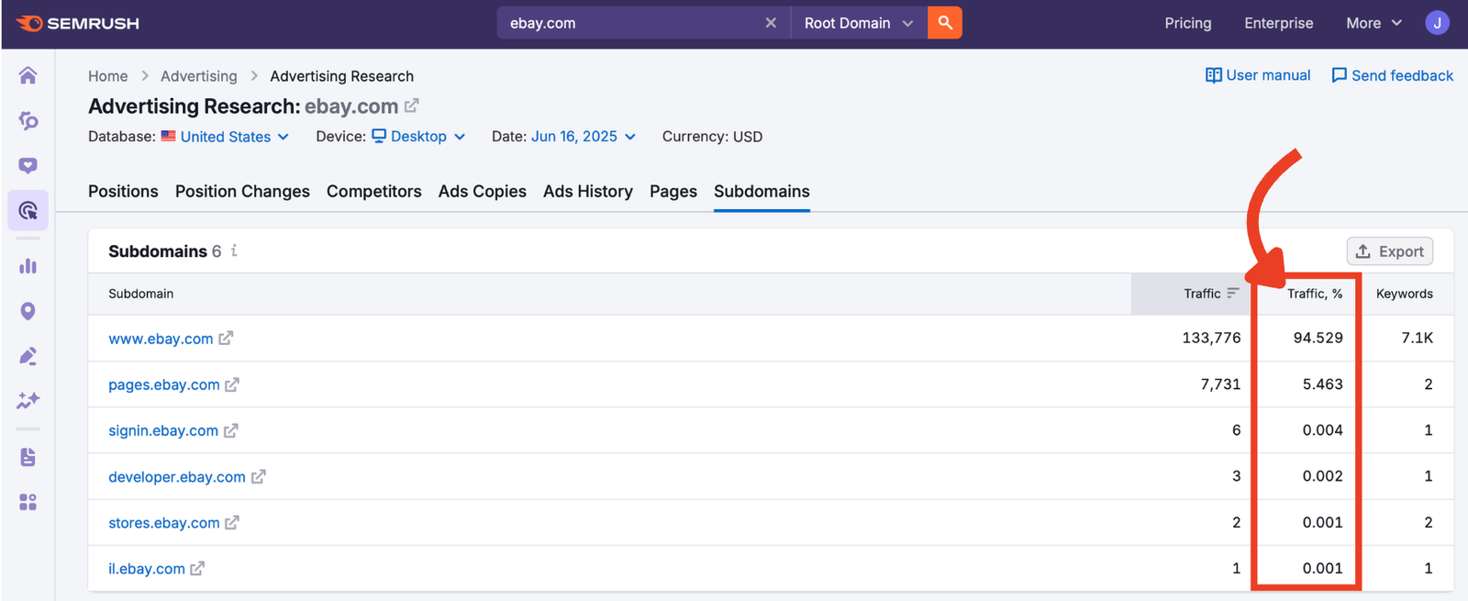Open the pages.ebay.com subdomain link
Image resolution: width=1468 pixels, height=601 pixels.
[164, 384]
